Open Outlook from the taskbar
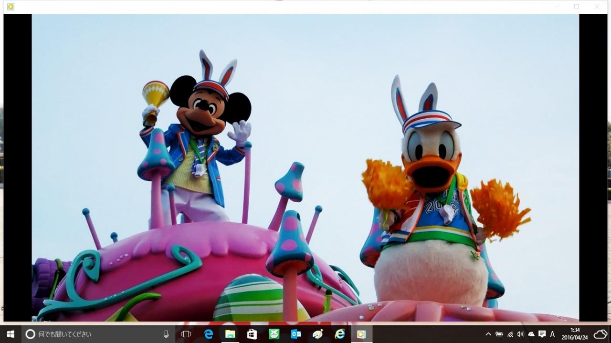The width and height of the screenshot is (611, 343). pos(296,334)
